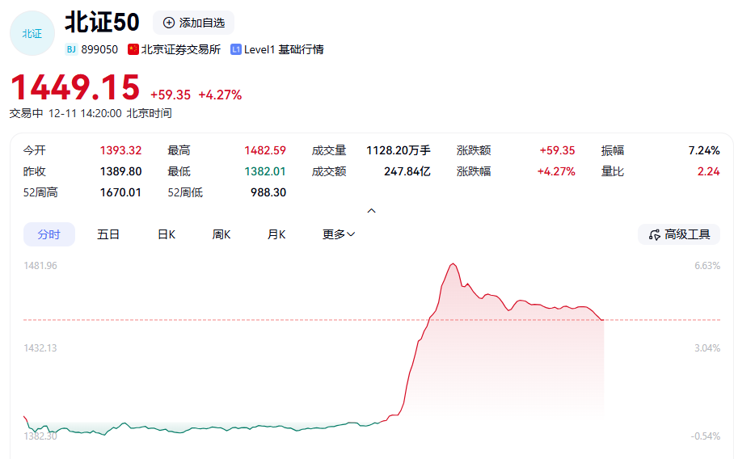734x459 pixels.
Task: Click the 北京证券交易所 link
Action: (181, 49)
